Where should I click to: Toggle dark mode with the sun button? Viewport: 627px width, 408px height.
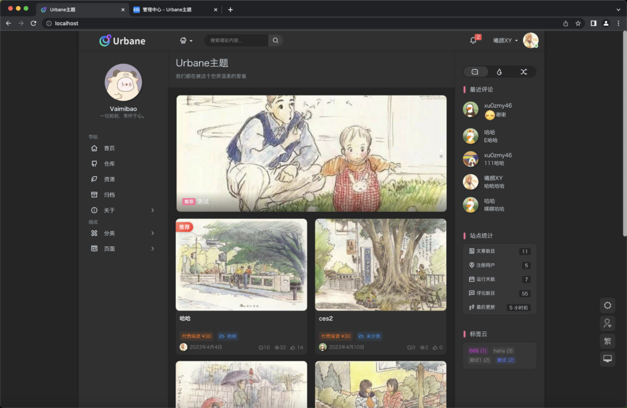(607, 305)
